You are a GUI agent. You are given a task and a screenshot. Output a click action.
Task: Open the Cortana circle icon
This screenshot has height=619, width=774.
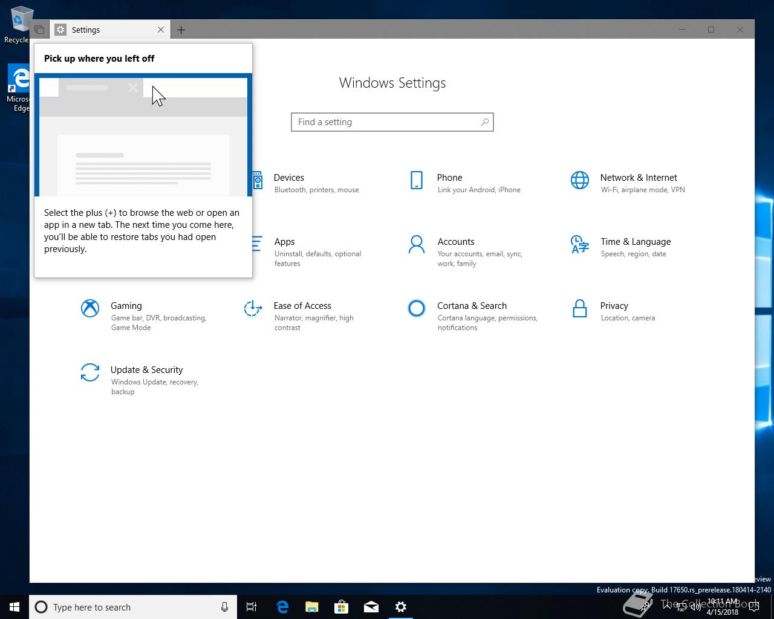417,308
